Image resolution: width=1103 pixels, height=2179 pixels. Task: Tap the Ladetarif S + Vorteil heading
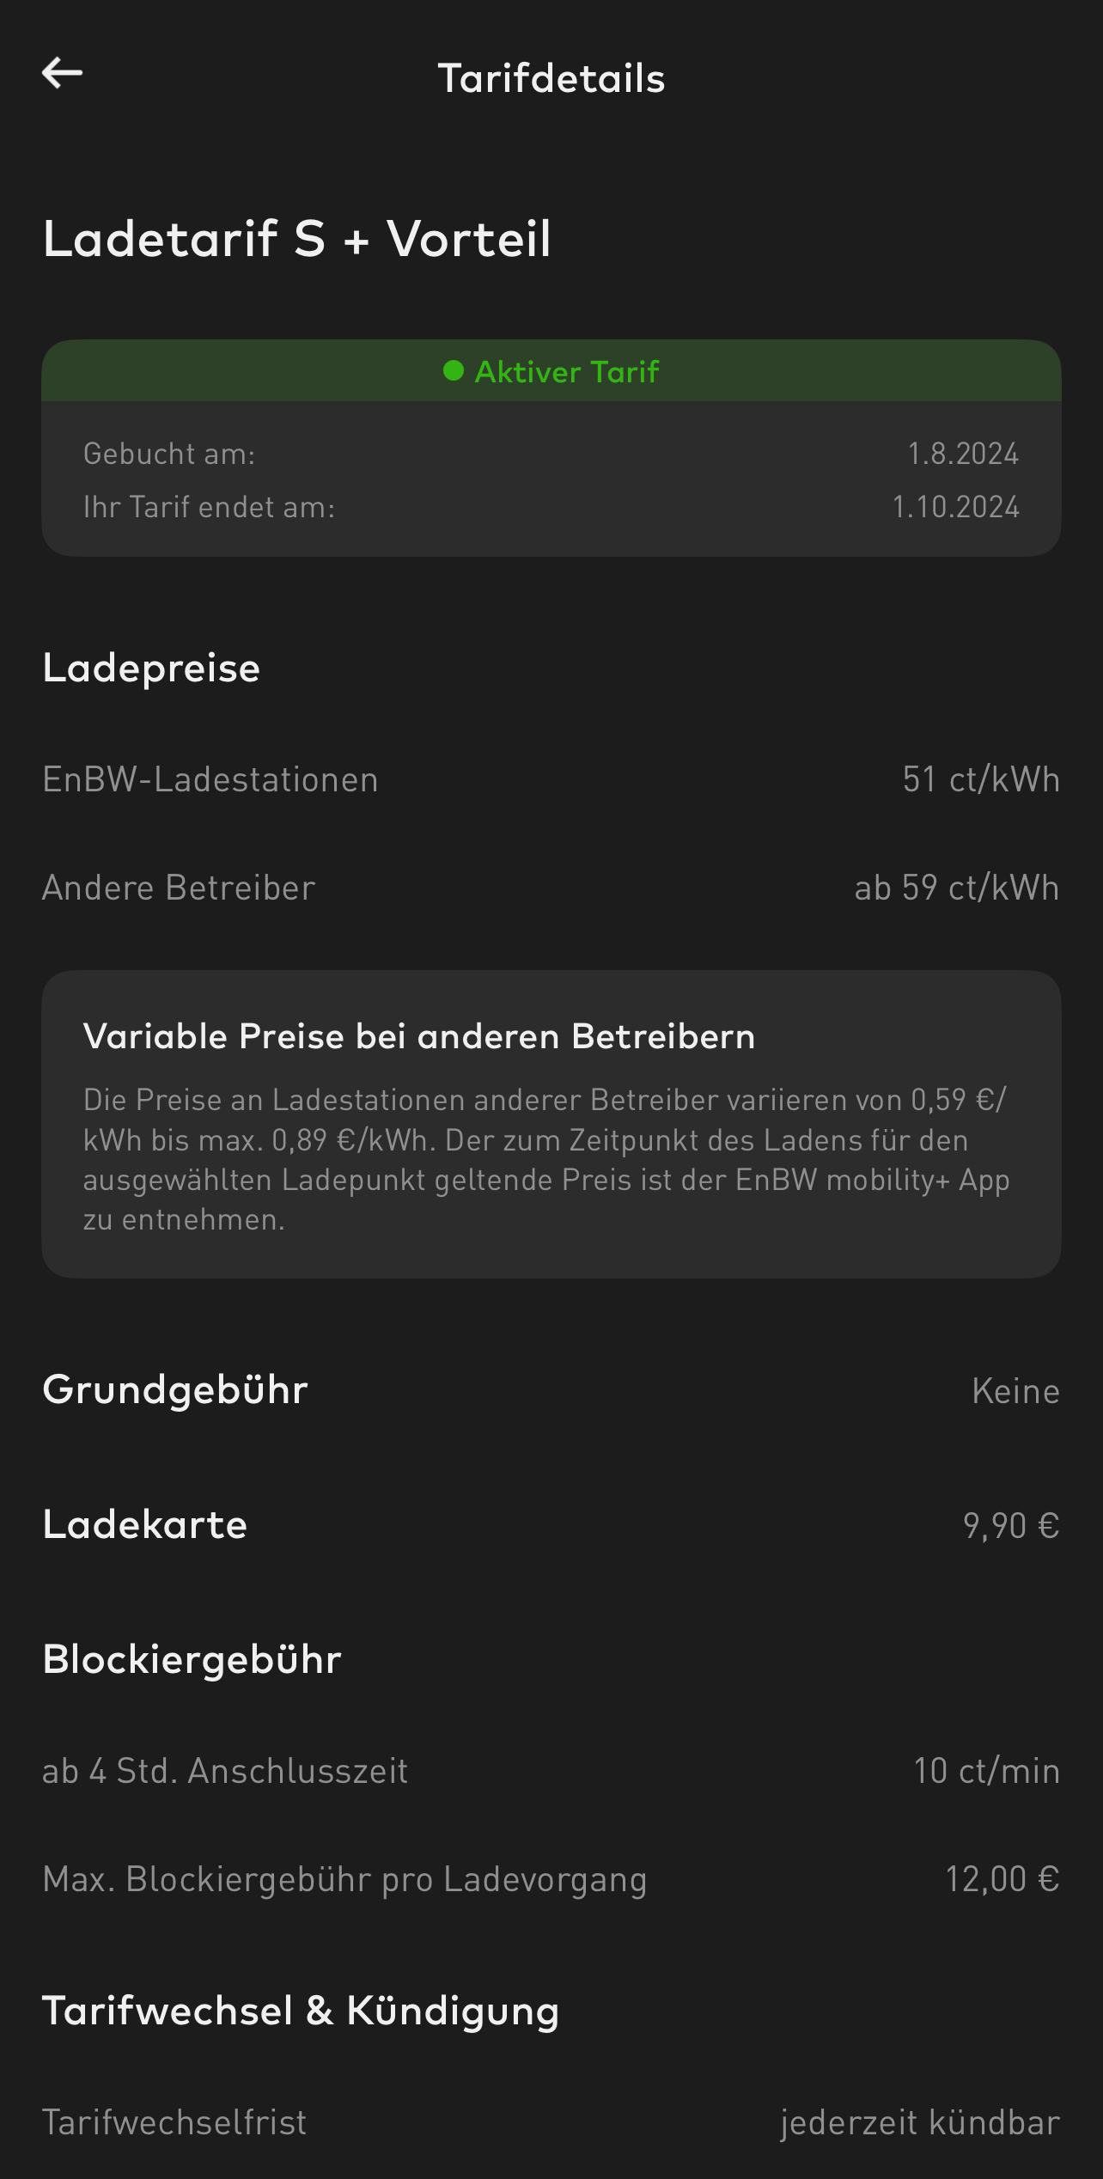pos(296,238)
